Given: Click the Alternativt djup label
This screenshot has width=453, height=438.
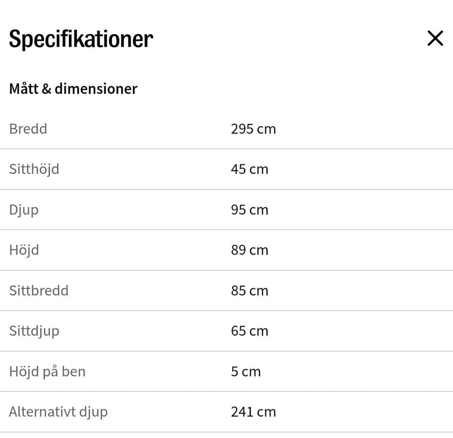Looking at the screenshot, I should [x=59, y=412].
